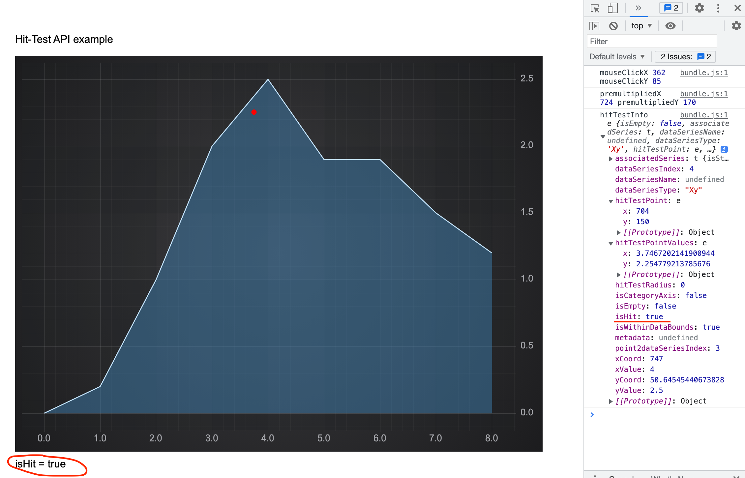The width and height of the screenshot is (745, 478).
Task: Open DevTools three-dot customize menu
Action: tap(718, 8)
